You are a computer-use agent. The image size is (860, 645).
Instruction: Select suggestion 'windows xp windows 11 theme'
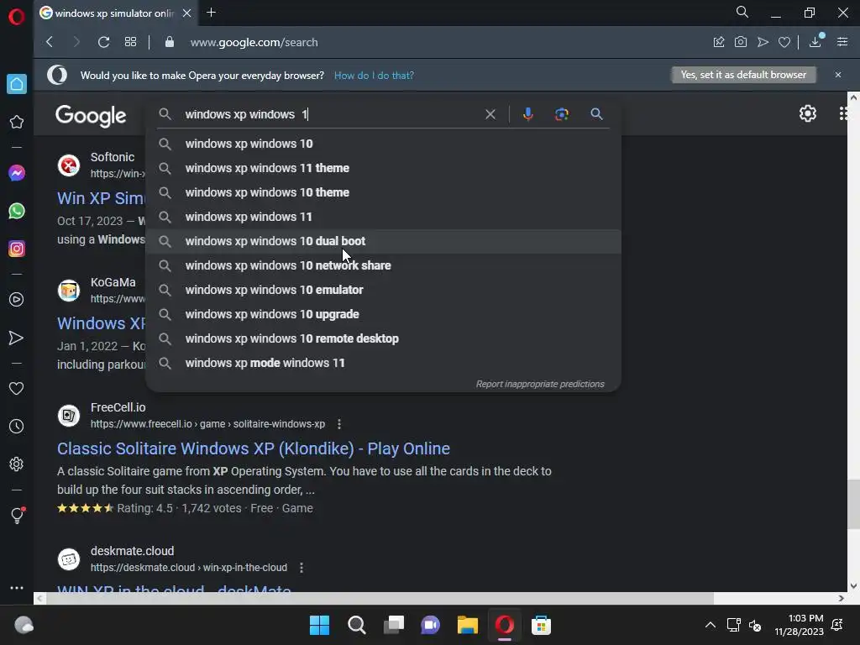pyautogui.click(x=383, y=168)
